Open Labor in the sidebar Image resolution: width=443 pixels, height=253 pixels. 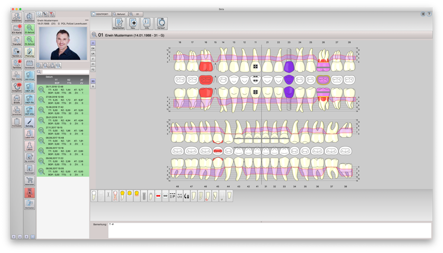pos(30,146)
